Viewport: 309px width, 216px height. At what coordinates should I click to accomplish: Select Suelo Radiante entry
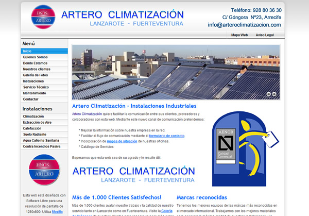44,135
